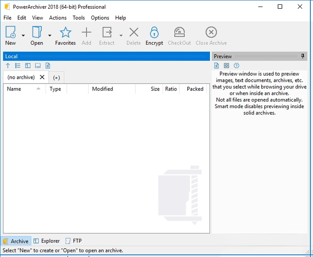This screenshot has height=257, width=313.
Task: Click the document icon in Preview toolbar
Action: tap(217, 66)
